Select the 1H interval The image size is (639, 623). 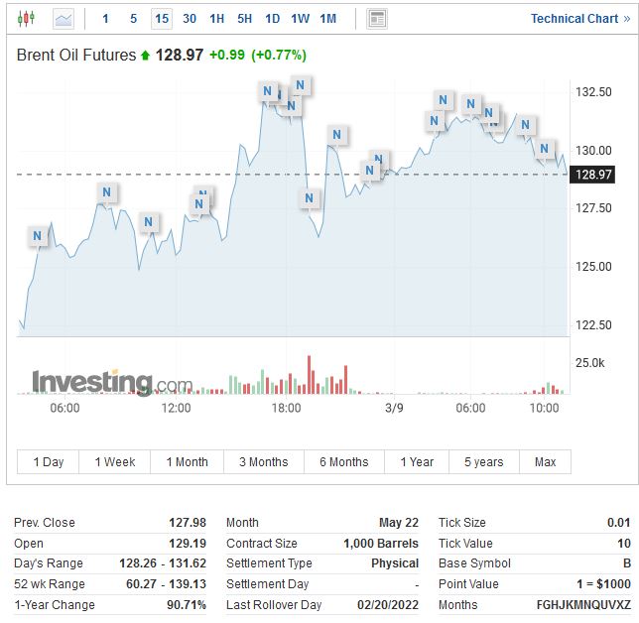tap(217, 18)
